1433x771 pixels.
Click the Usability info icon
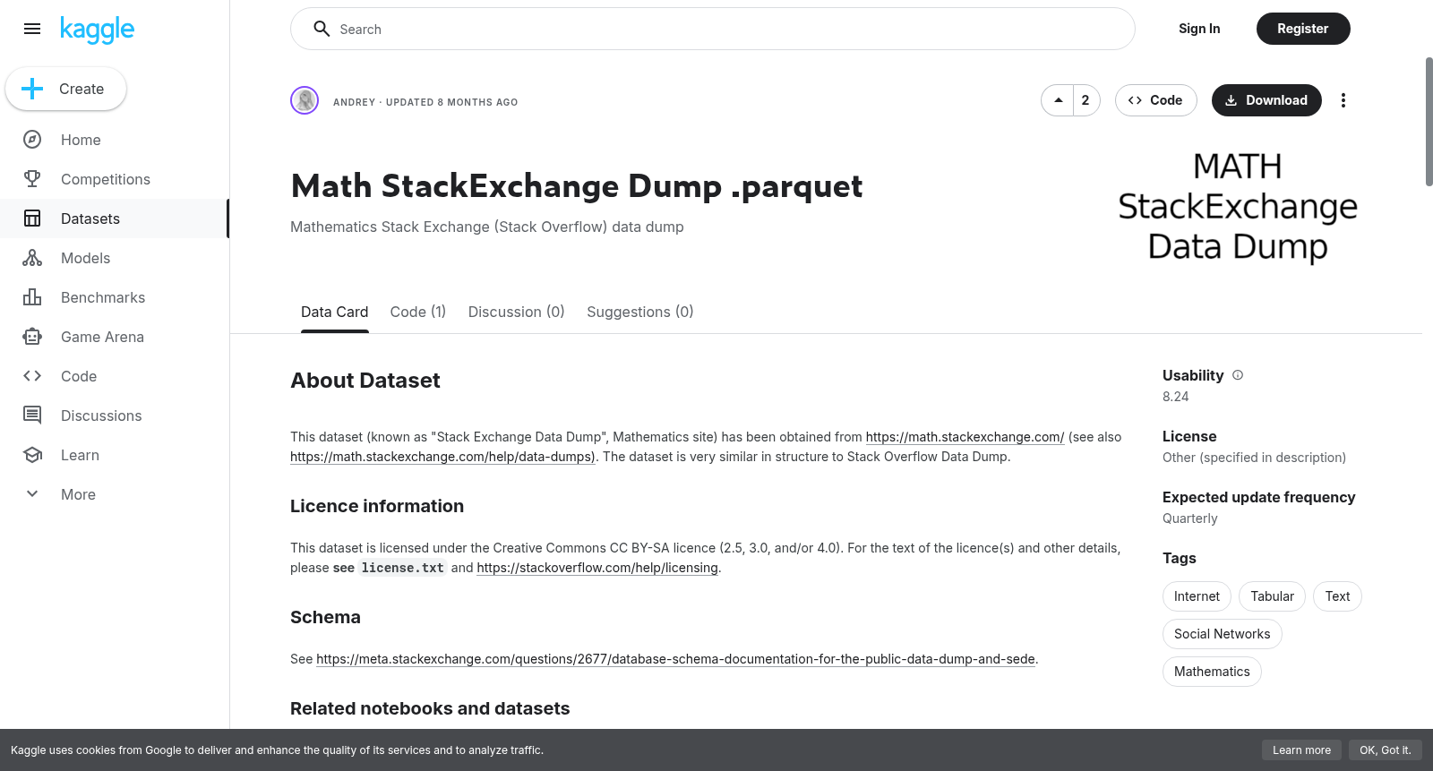(1238, 375)
